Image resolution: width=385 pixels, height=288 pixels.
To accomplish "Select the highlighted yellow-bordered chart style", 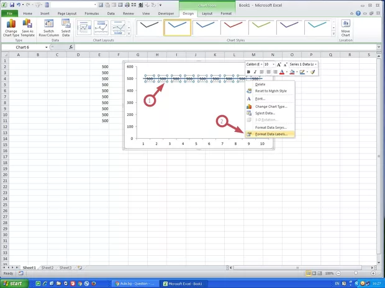I will (177, 26).
